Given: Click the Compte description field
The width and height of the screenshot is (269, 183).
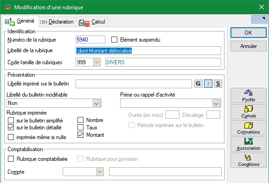Looking at the screenshot, I should pos(165,172).
